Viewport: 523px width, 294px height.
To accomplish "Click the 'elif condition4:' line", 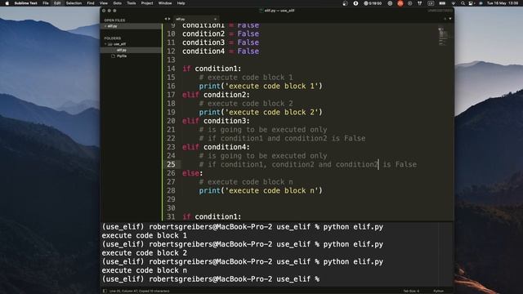I will [x=216, y=147].
